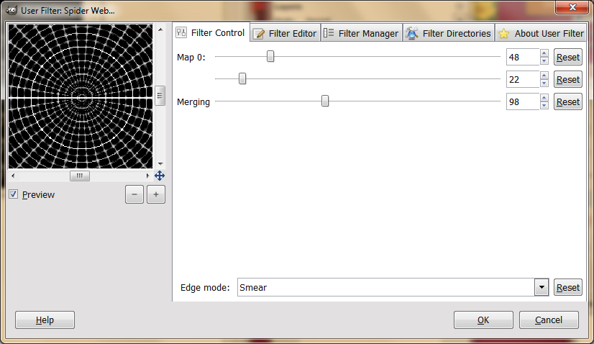594x344 pixels.
Task: Click the preview vertical scrollbar down arrow
Action: tap(160, 164)
